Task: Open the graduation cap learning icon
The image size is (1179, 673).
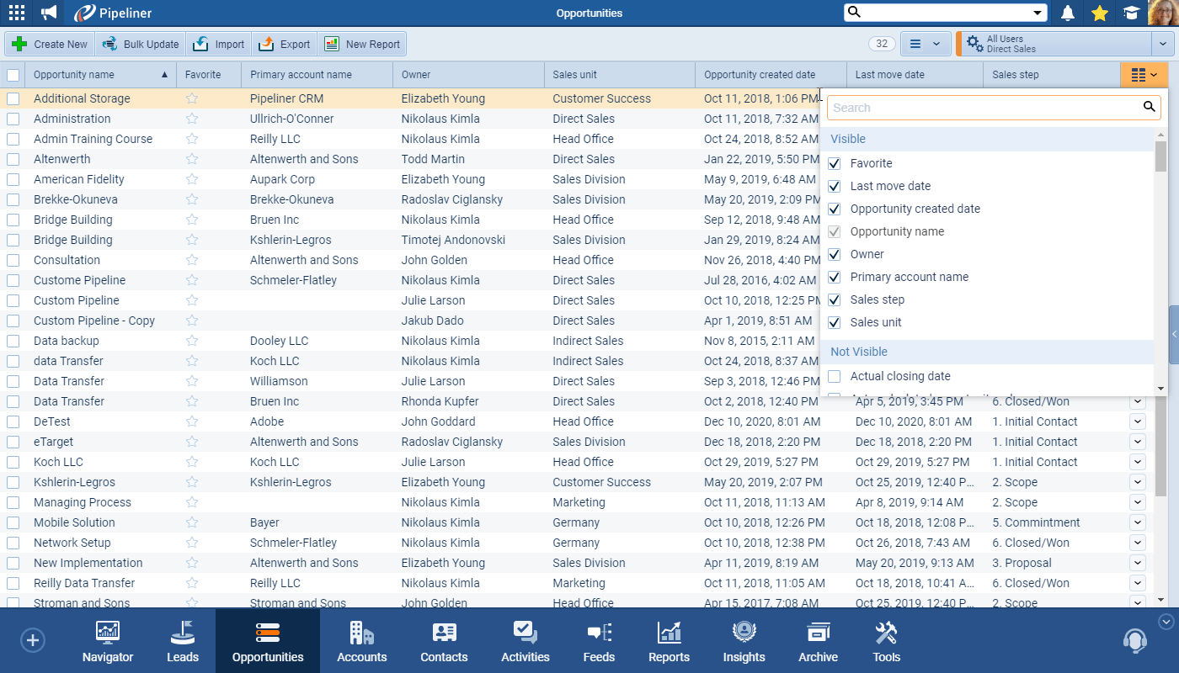Action: click(x=1130, y=13)
